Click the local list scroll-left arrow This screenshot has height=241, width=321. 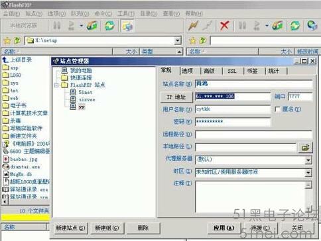point(5,201)
